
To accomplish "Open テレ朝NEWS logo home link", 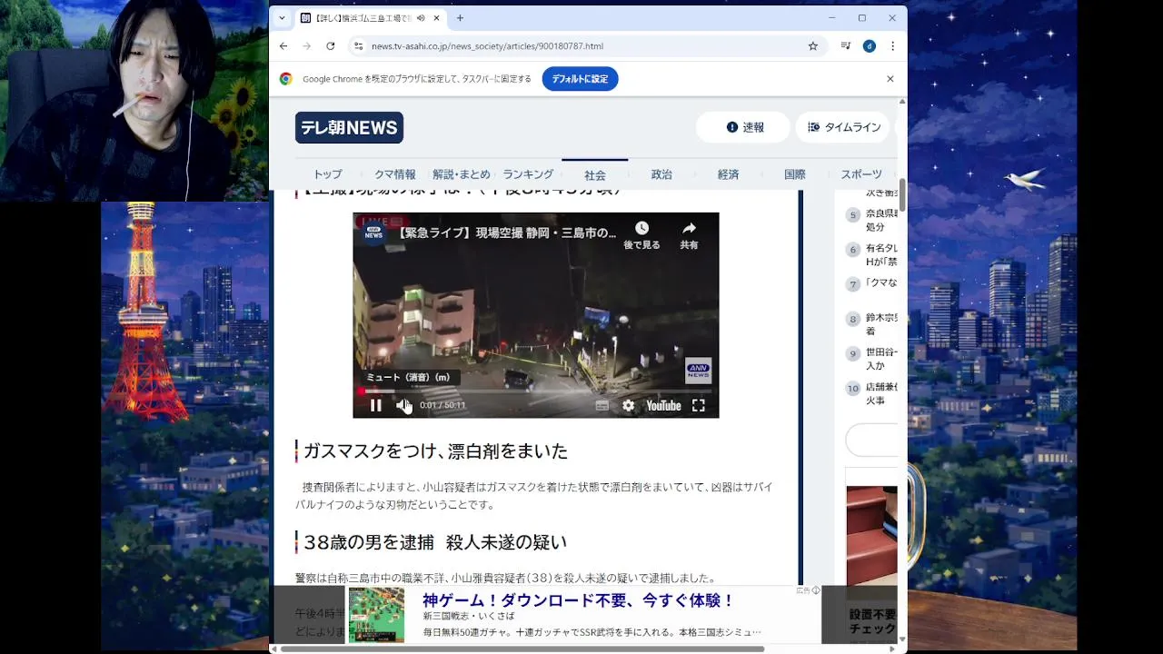I will coord(349,128).
